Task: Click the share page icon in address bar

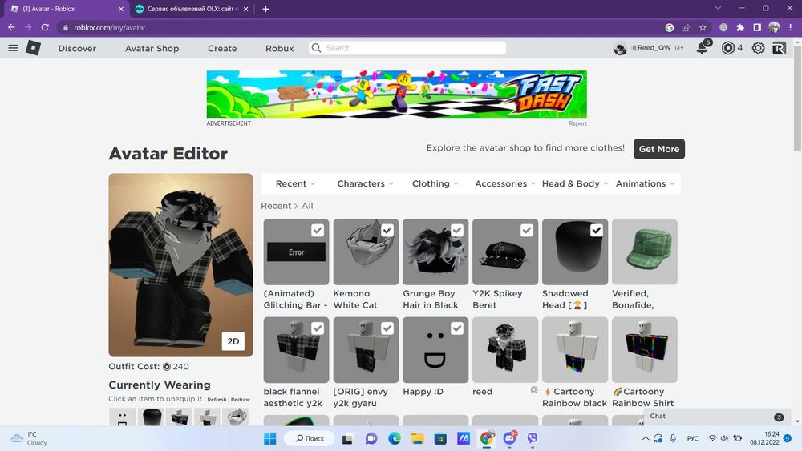Action: [686, 27]
